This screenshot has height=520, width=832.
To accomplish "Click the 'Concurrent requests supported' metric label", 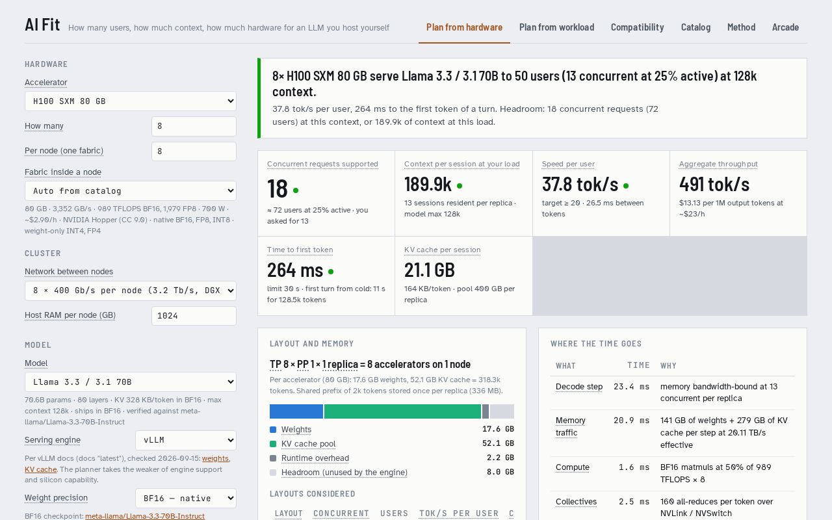I will (322, 164).
